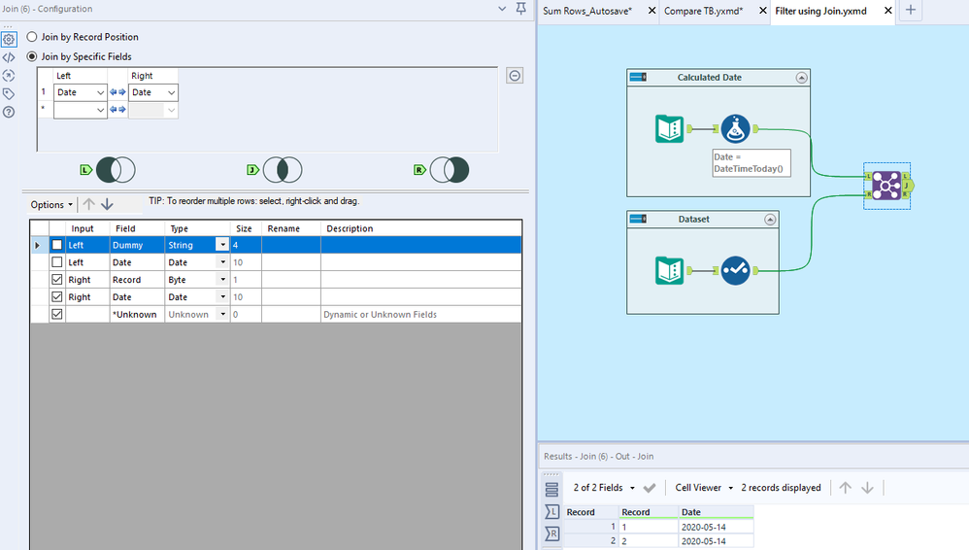
Task: Click Description 'Dynamic or Unknown Fields'
Action: [380, 314]
